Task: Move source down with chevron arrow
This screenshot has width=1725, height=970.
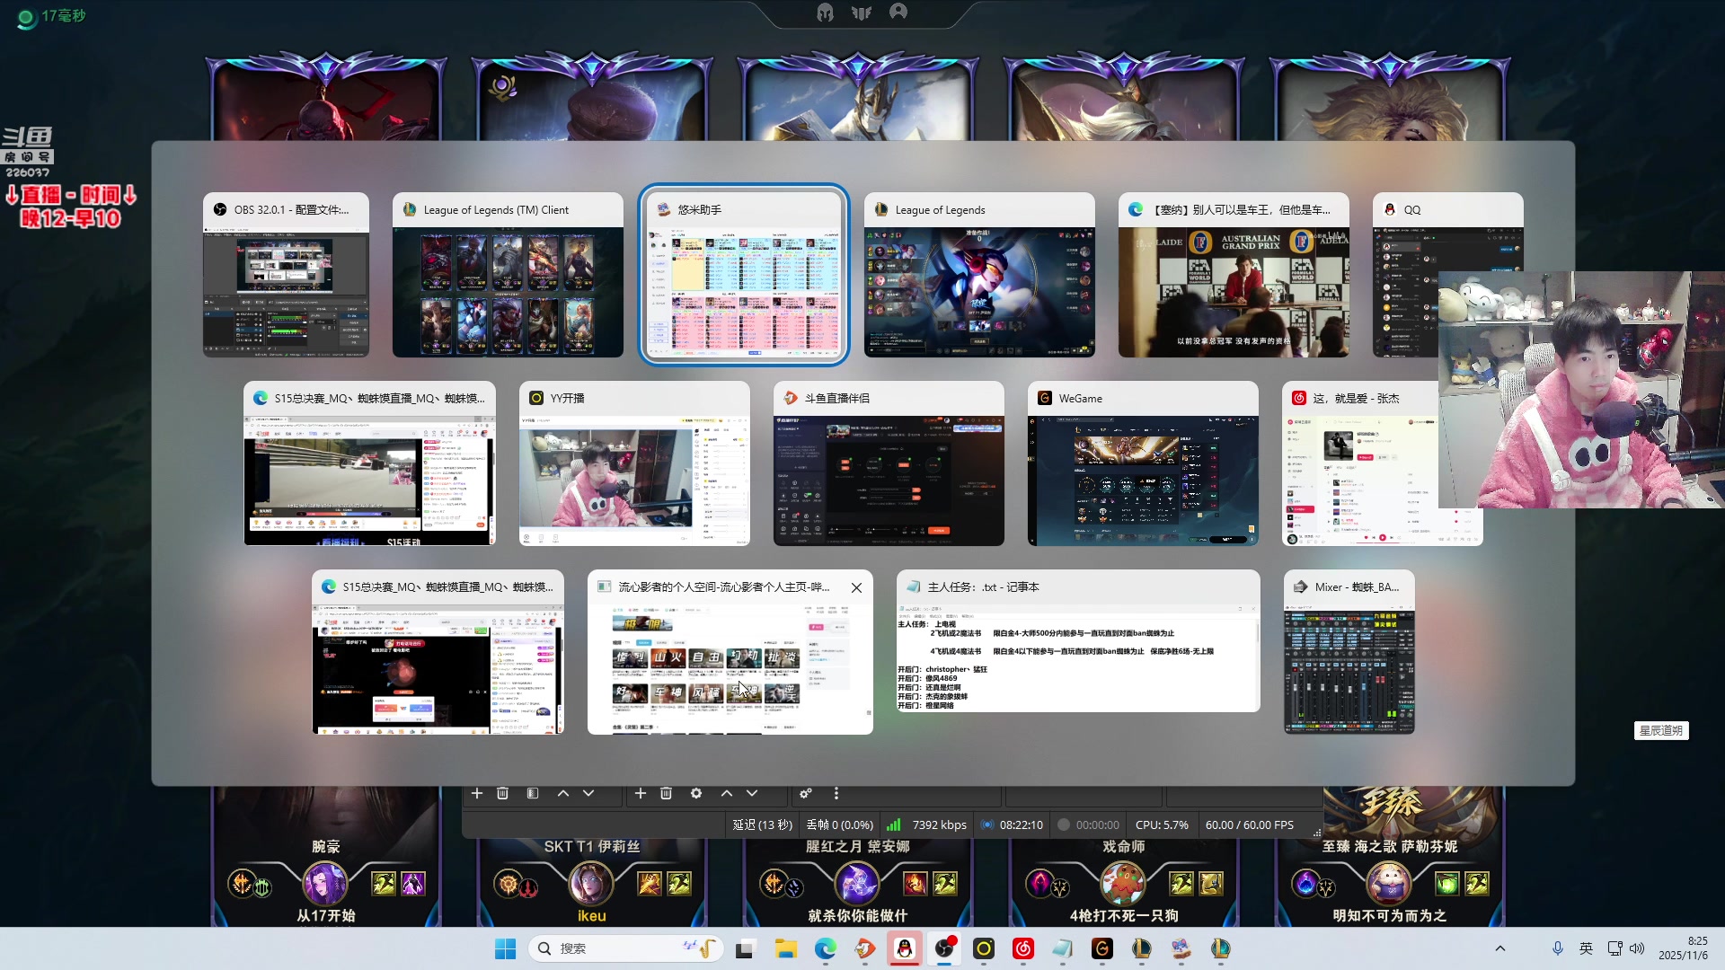Action: pyautogui.click(x=752, y=793)
